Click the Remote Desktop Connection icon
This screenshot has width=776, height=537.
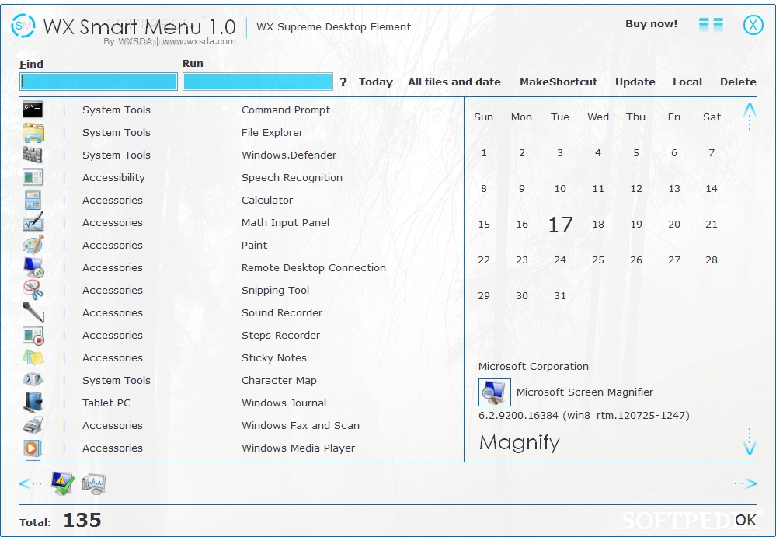33,268
